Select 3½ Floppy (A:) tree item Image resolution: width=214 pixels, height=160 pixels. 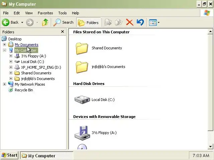point(33,56)
